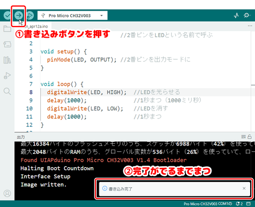This screenshot has width=255, height=207.
Task: Open the Serial Monitor
Action: [x=246, y=15]
